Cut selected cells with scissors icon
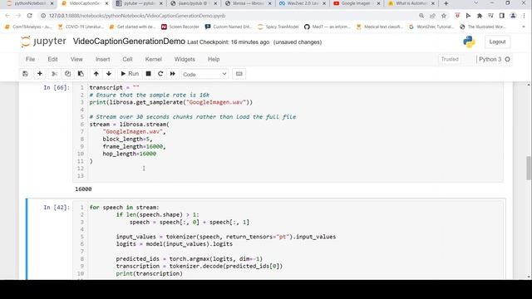The width and height of the screenshot is (532, 299). point(54,74)
